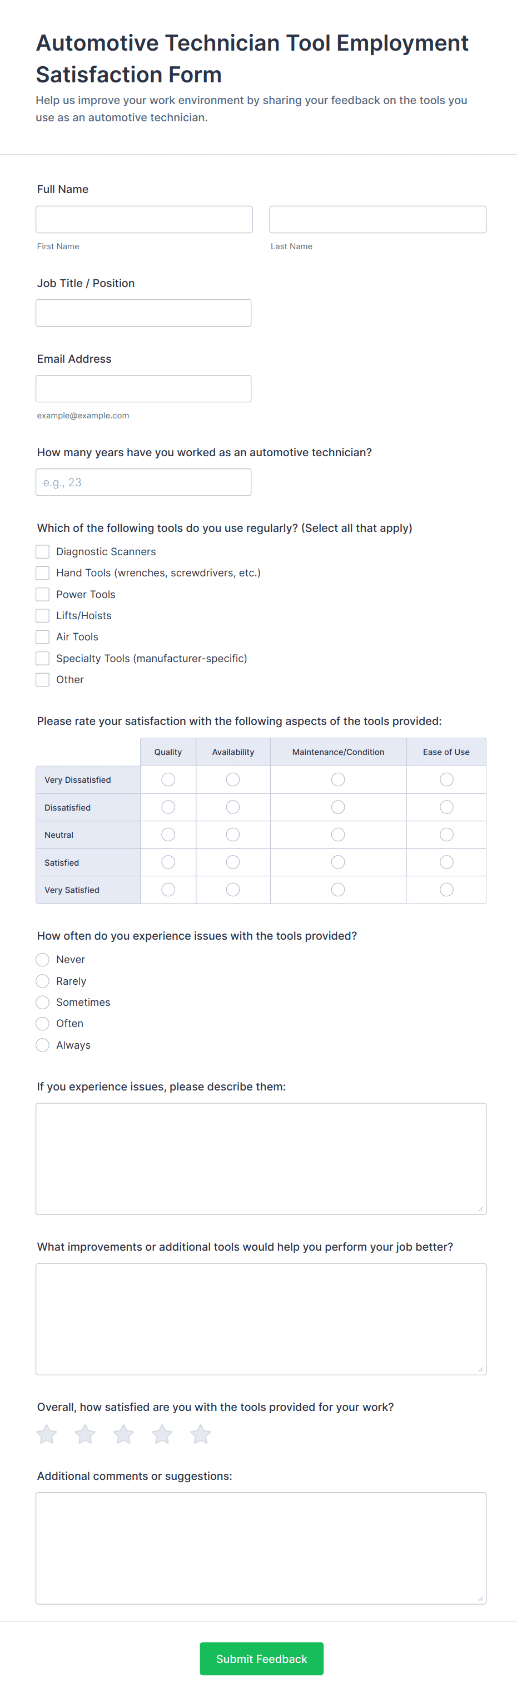517x1703 pixels.
Task: Enable the Air Tools checkbox
Action: point(43,636)
